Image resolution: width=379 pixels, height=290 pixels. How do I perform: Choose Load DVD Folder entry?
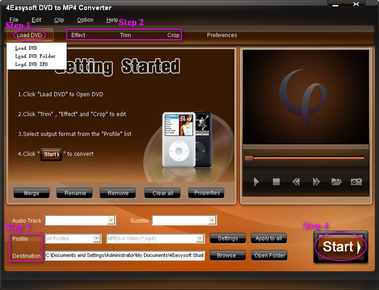36,56
